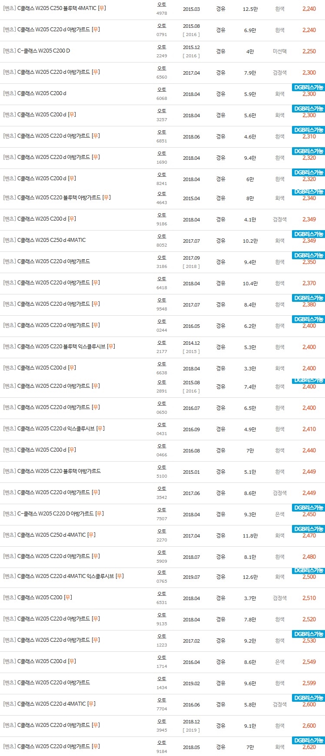Viewport: 325px width, 756px height.
Task: Click DGB리스가능 badge above price 2,310
Action: click(x=308, y=130)
